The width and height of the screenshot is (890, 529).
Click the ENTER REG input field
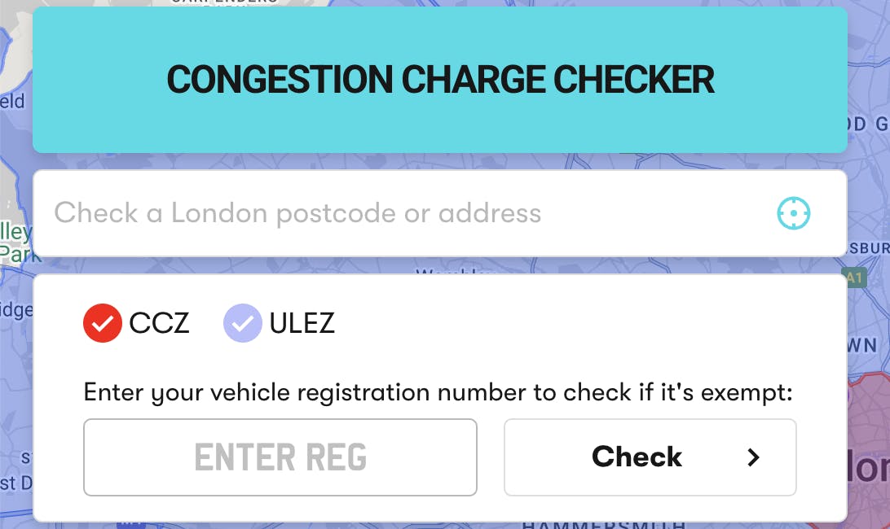[280, 457]
